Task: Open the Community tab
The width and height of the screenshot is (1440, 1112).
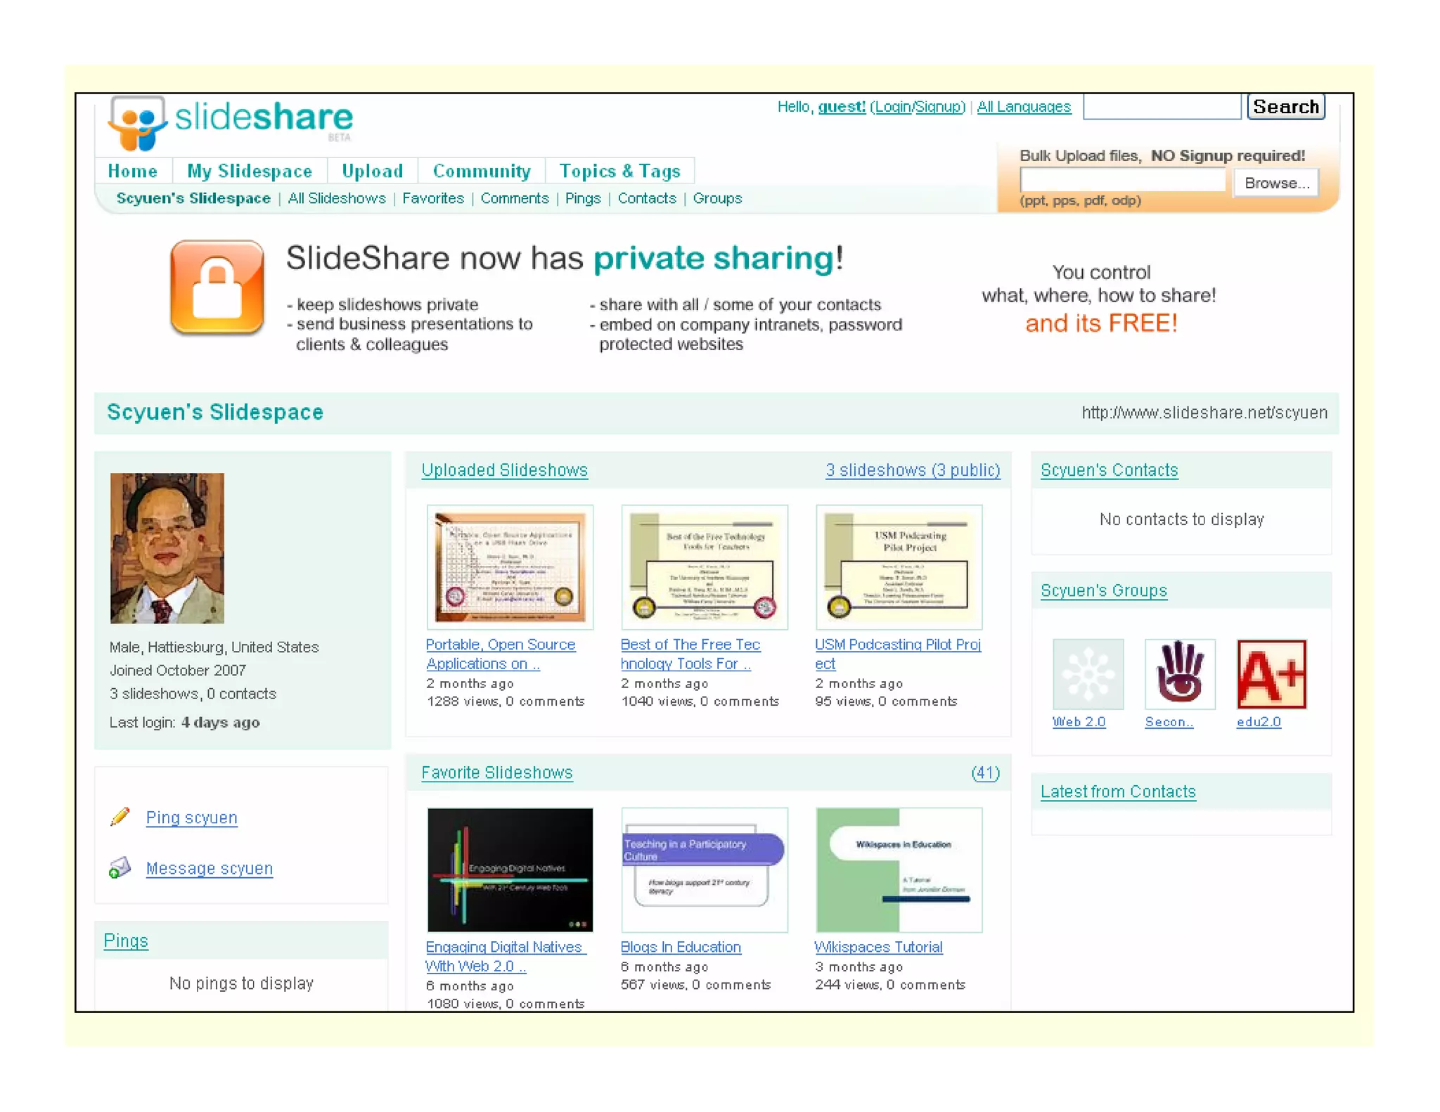Action: tap(482, 171)
